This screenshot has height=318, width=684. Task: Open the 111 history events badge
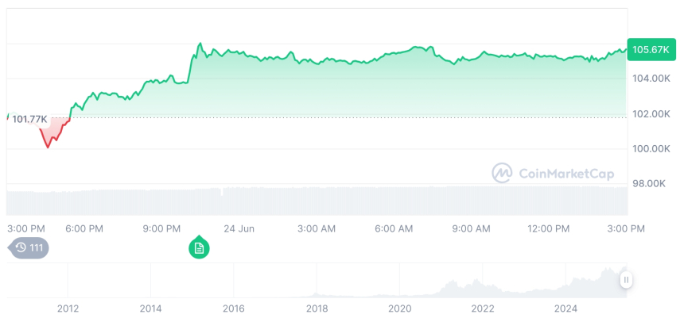29,248
